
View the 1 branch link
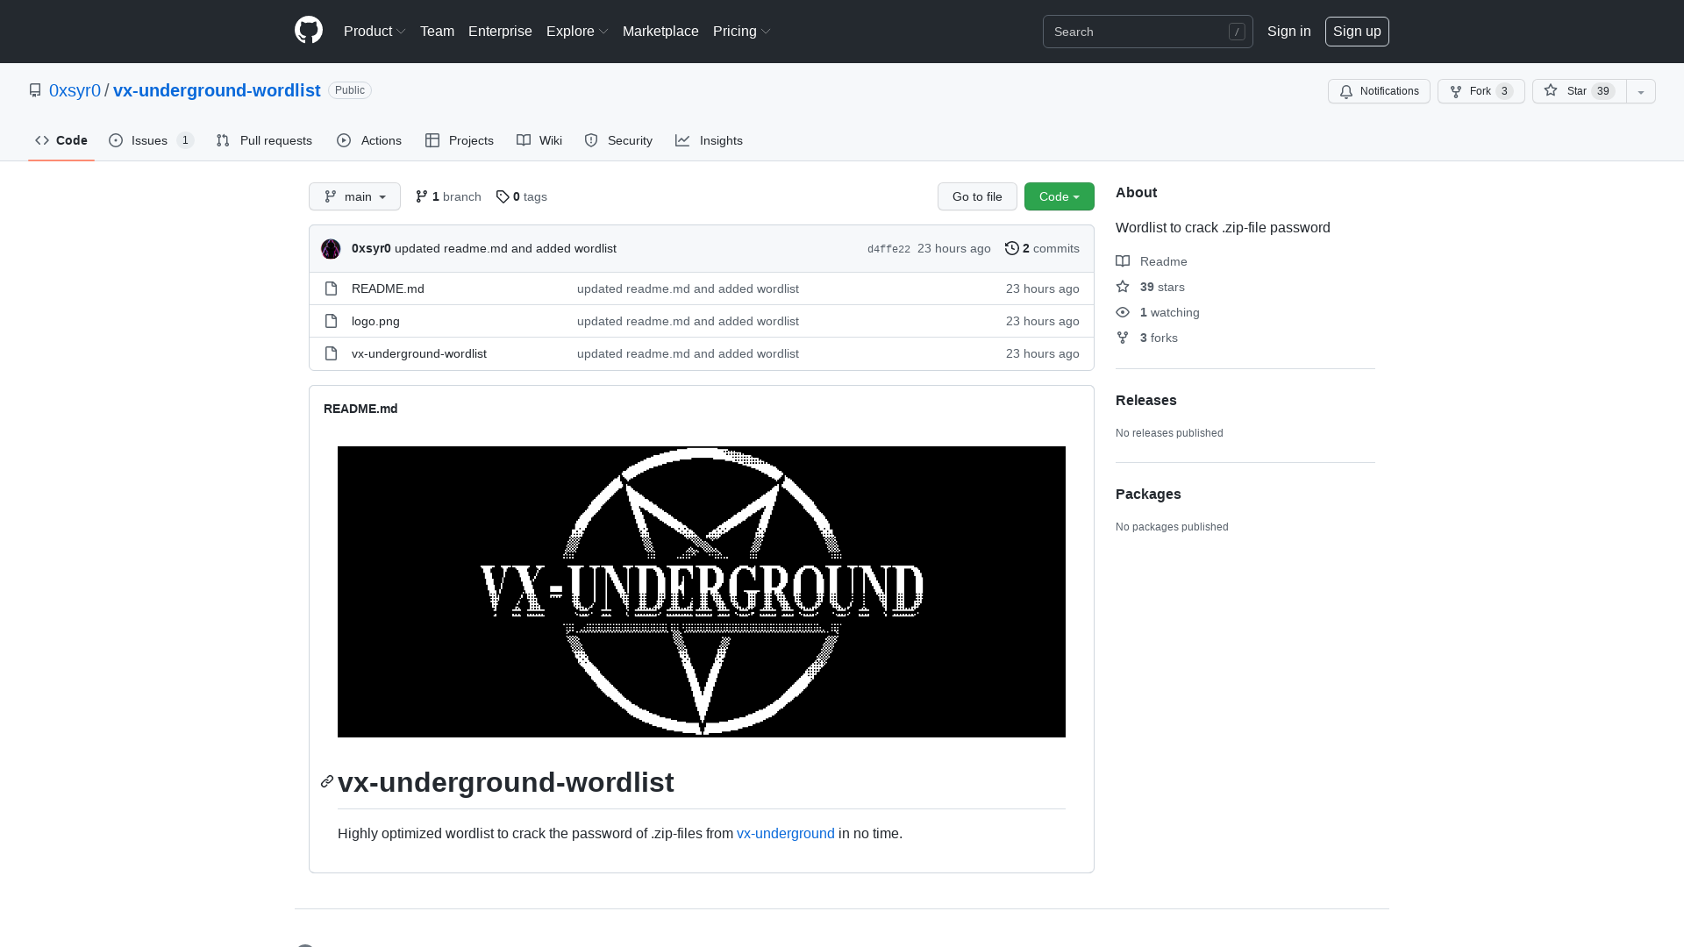[448, 196]
